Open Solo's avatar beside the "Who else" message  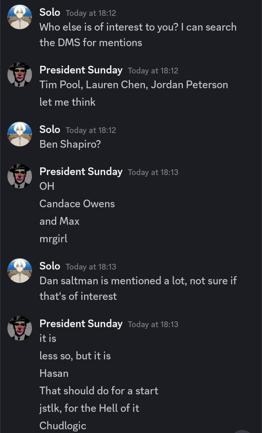[x=19, y=17]
